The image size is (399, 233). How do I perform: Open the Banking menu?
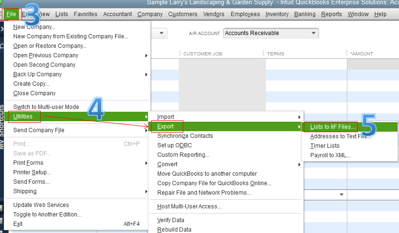pos(305,14)
